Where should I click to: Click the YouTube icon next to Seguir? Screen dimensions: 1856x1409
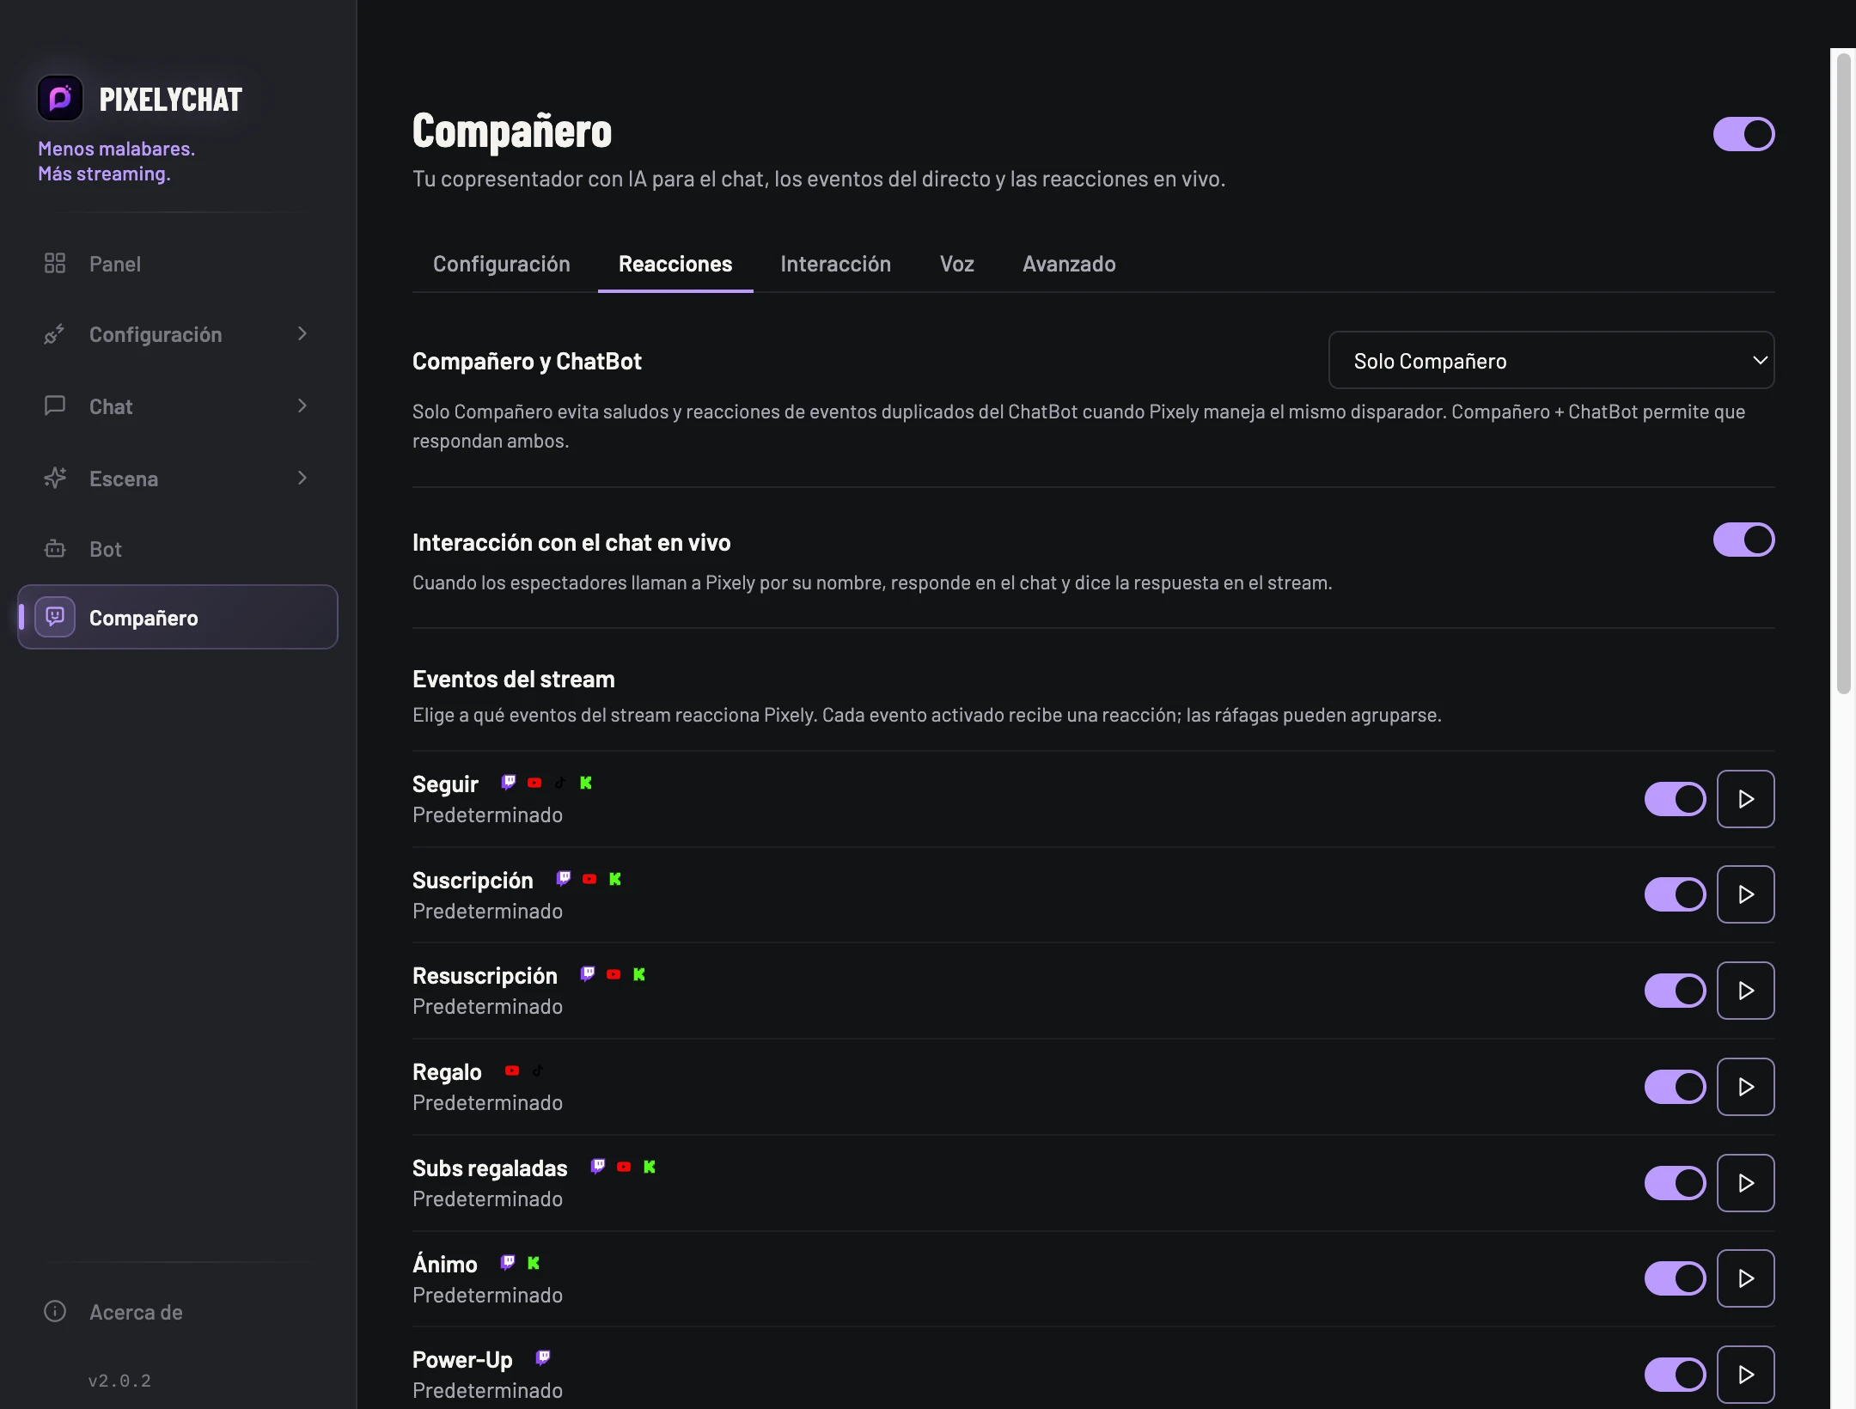click(534, 783)
